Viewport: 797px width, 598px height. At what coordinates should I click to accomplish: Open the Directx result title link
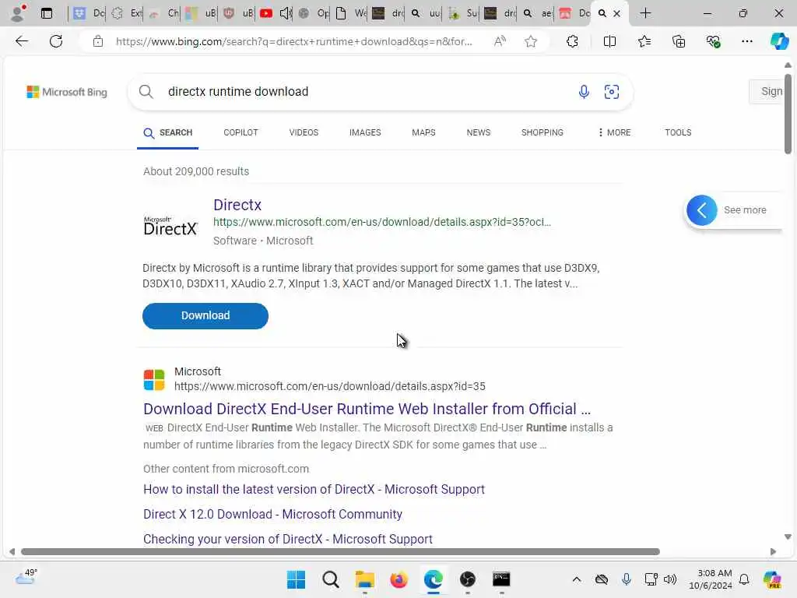tap(237, 205)
